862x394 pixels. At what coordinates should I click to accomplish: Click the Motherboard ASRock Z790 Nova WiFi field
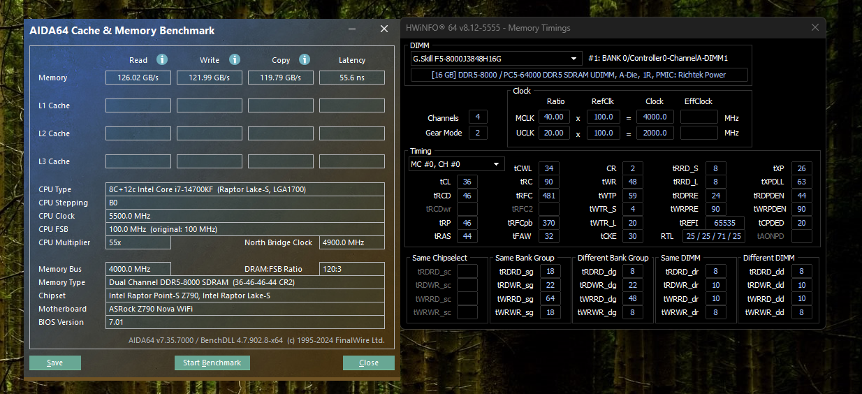245,309
